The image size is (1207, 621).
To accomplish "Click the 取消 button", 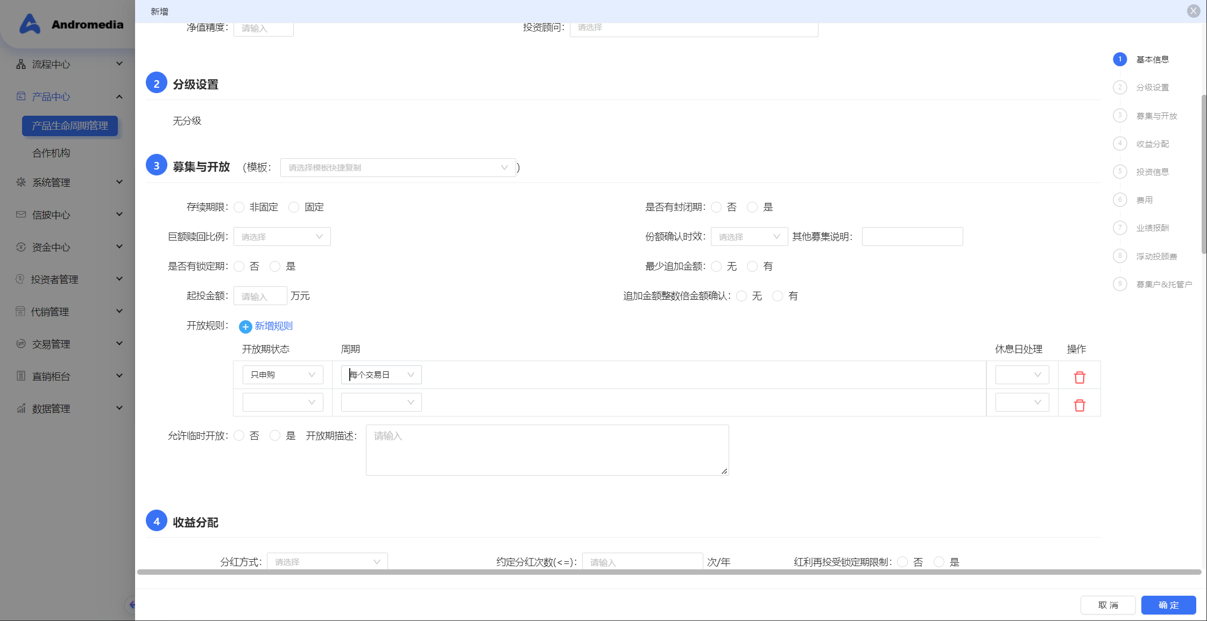I will [x=1108, y=605].
